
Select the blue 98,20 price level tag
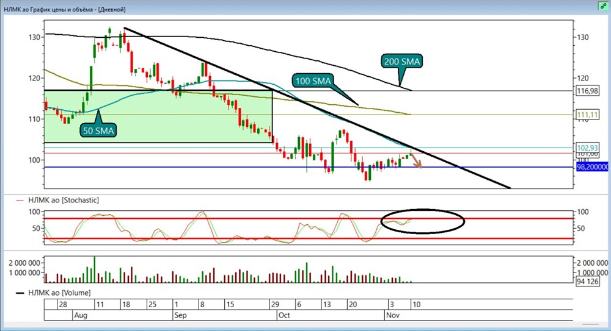tap(593, 166)
